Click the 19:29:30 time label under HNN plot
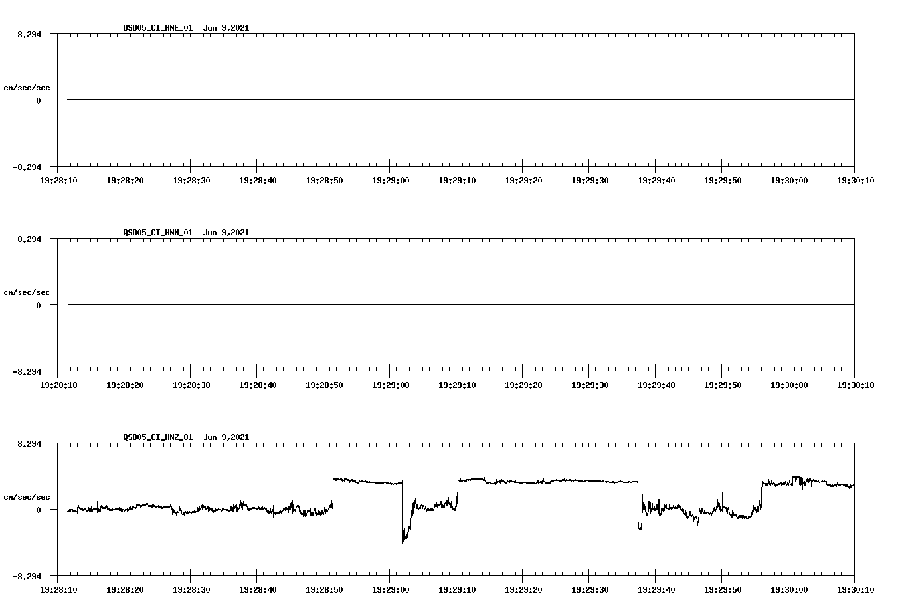This screenshot has height=614, width=902. tap(589, 385)
